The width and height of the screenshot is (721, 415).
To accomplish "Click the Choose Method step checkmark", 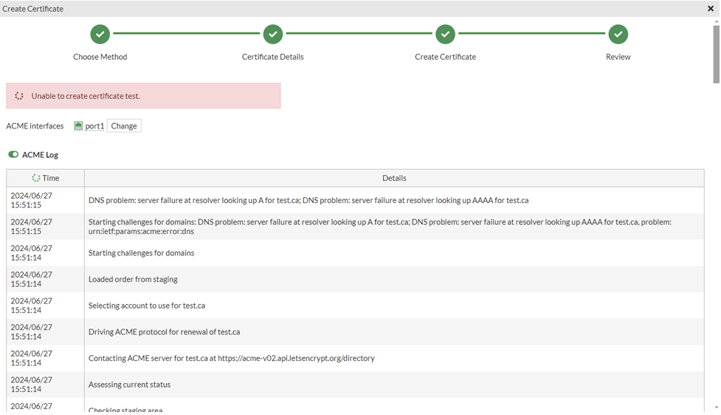I will click(100, 34).
